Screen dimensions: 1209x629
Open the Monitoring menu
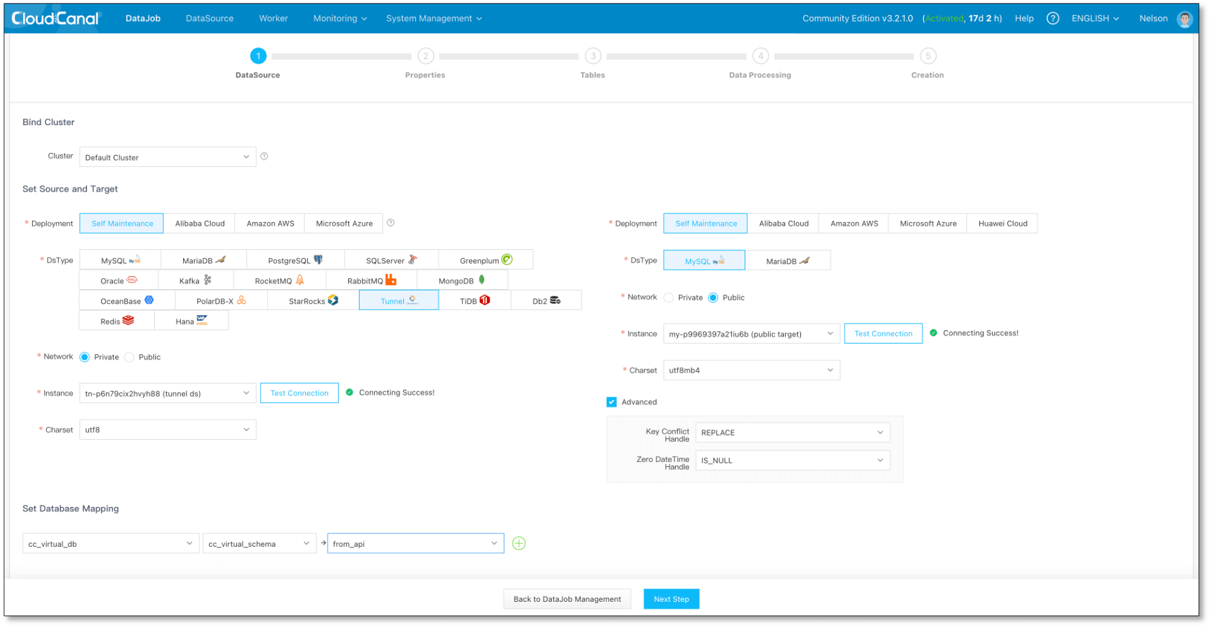pyautogui.click(x=340, y=18)
